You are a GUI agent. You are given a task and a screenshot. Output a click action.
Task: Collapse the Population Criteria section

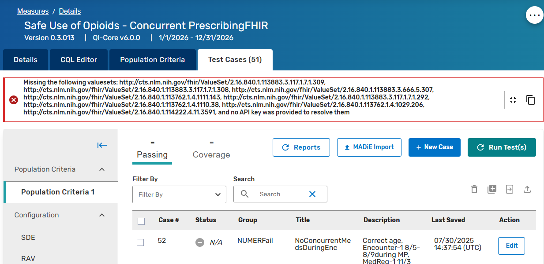point(102,169)
